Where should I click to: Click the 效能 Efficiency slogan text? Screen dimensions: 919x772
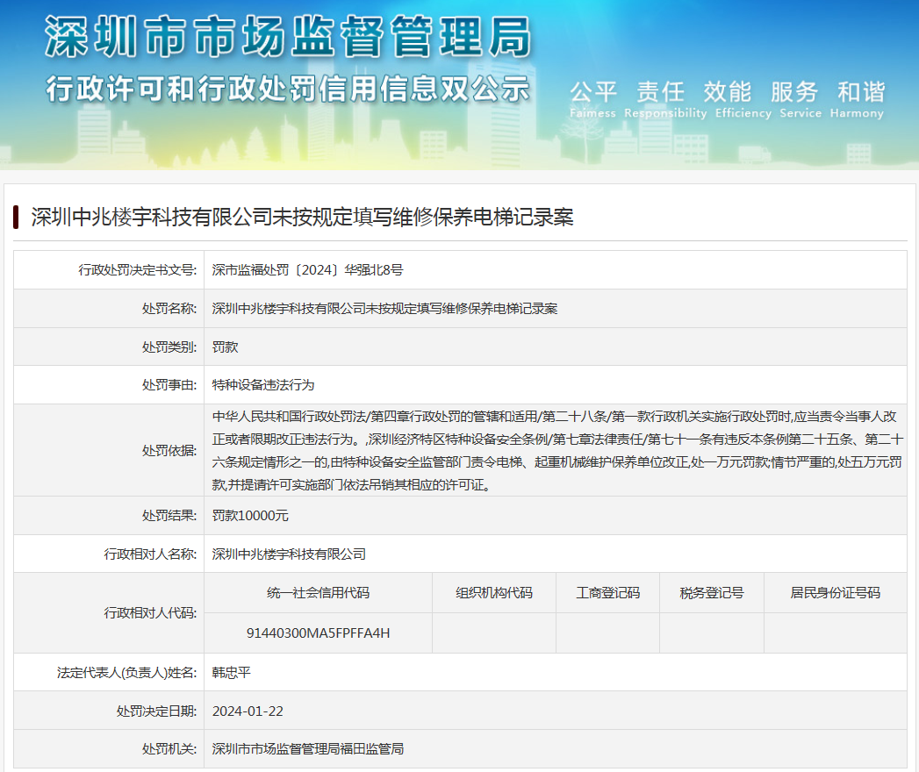click(743, 100)
